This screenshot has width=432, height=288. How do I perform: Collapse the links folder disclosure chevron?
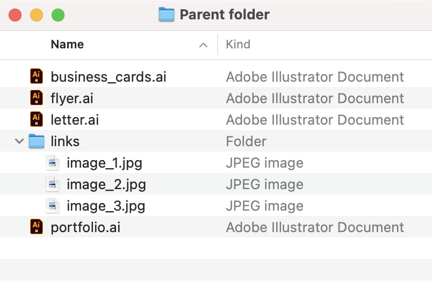tap(19, 141)
